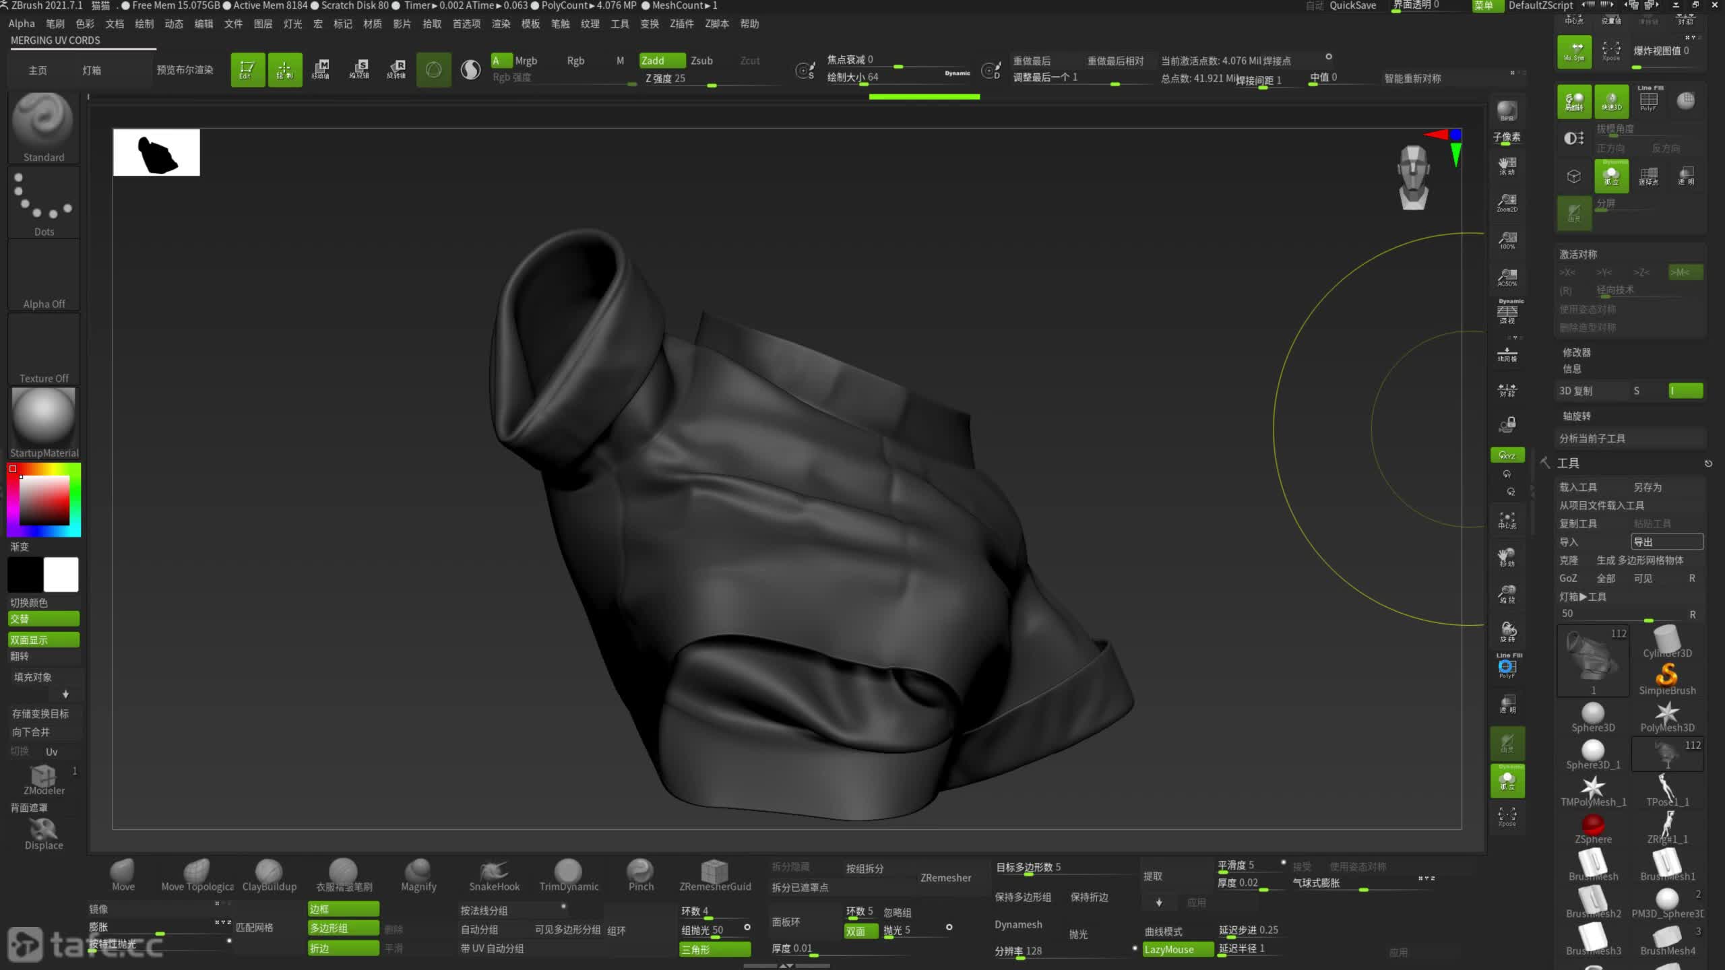Click the down arrow under 填充对象
Screen dimensions: 1725x970
pos(65,694)
